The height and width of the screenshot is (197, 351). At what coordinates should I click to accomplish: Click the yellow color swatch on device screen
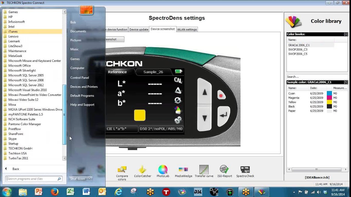140,115
